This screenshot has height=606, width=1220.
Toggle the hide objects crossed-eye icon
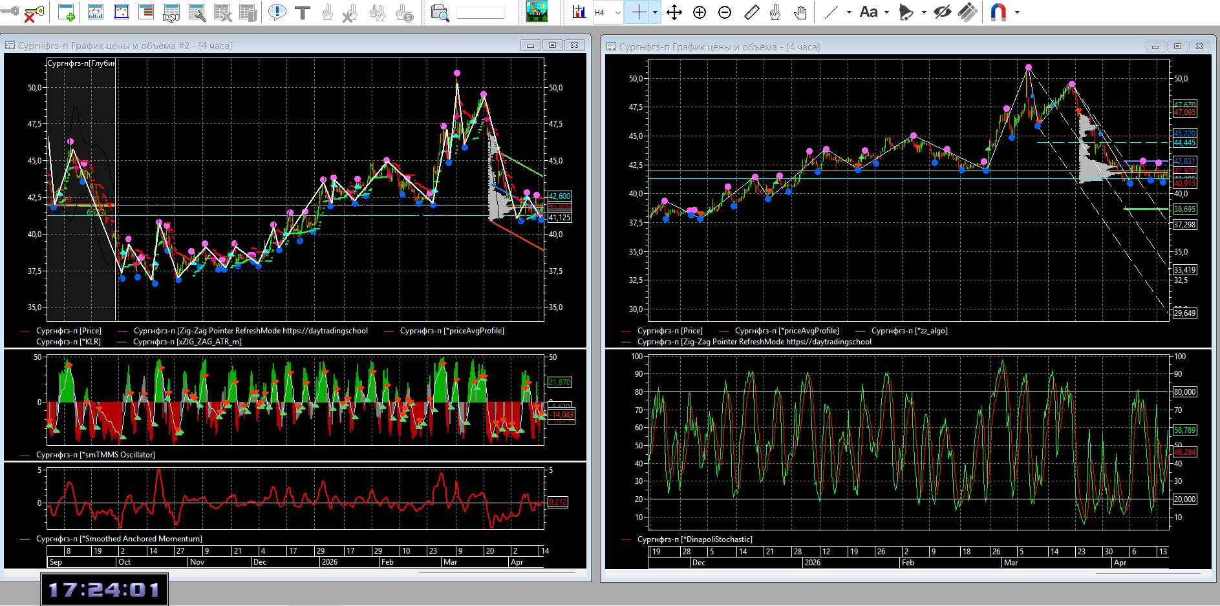coord(943,12)
